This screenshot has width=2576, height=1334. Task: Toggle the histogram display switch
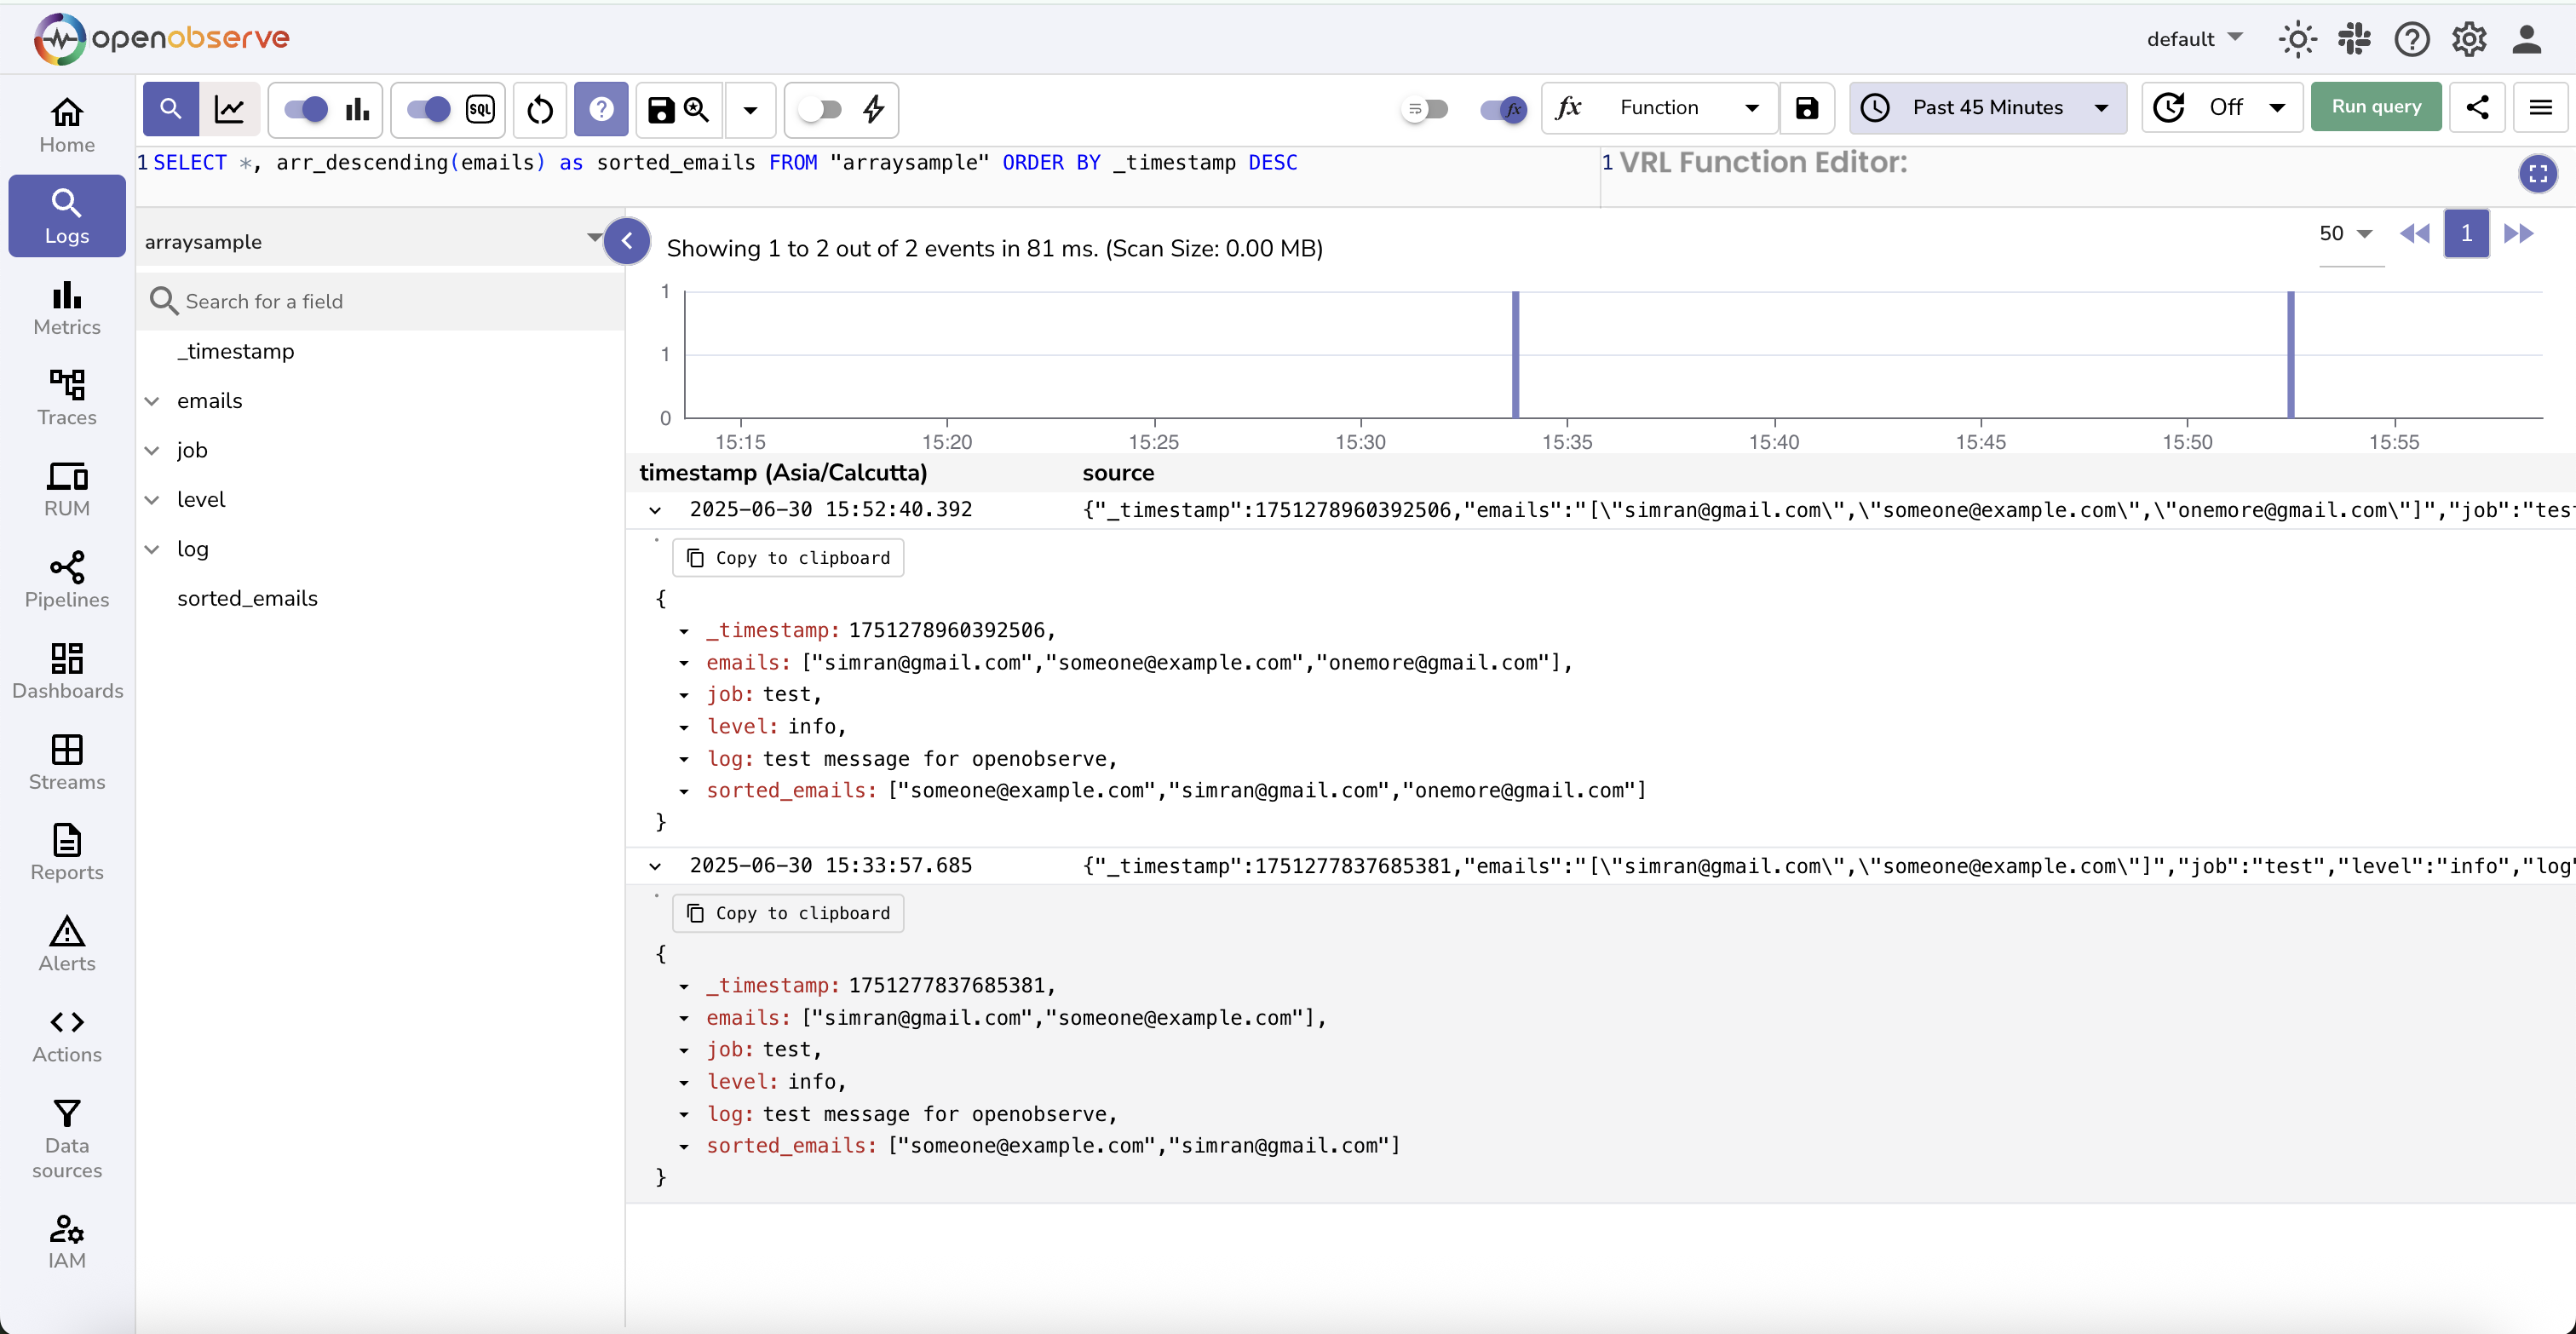pyautogui.click(x=306, y=109)
